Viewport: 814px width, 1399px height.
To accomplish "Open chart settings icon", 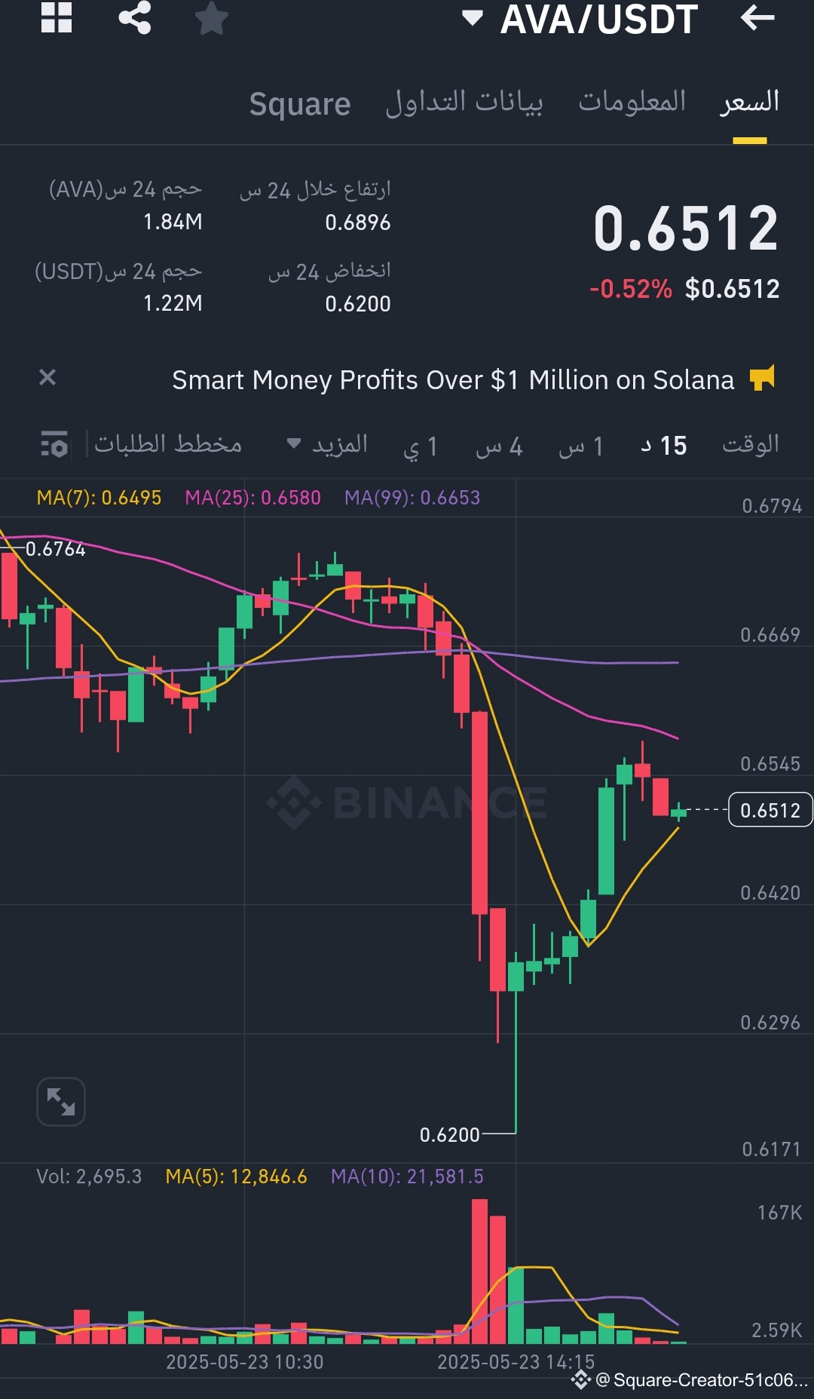I will (x=54, y=444).
